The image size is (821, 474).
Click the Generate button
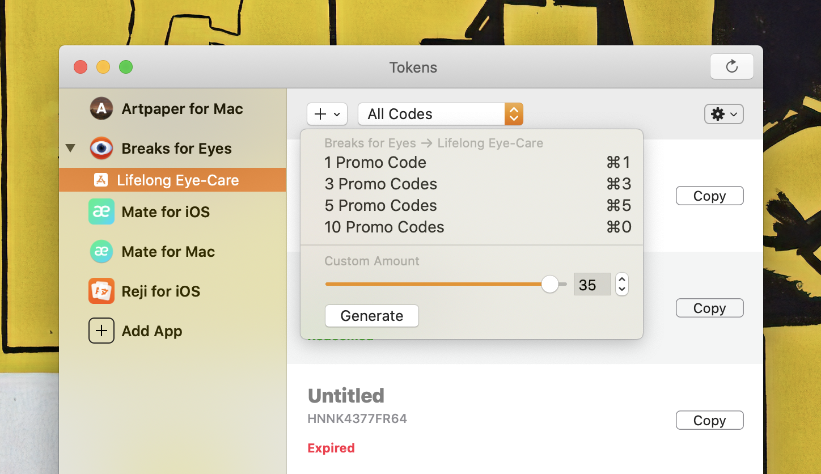tap(372, 316)
